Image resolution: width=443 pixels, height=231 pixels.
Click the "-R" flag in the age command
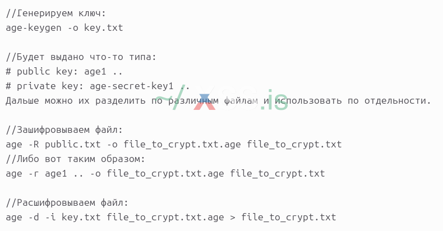tap(34, 144)
